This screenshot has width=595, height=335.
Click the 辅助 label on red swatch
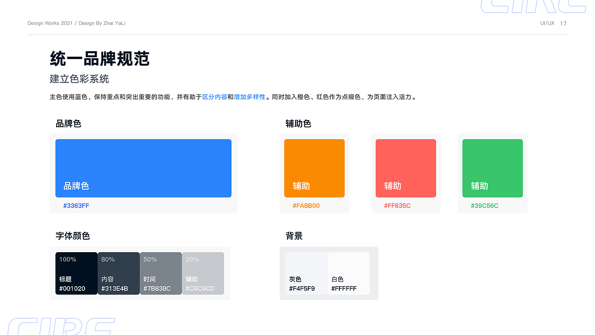click(393, 186)
